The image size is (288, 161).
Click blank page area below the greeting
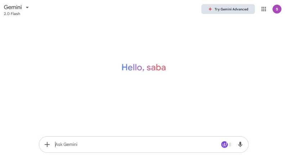click(144, 104)
